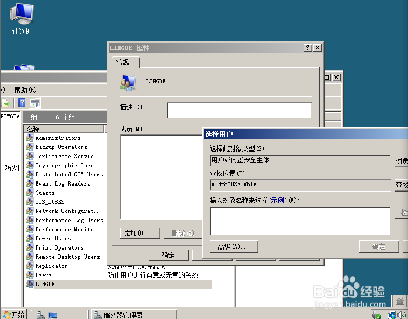The height and width of the screenshot is (319, 408).
Task: Click 确定 in the Select Users dialog
Action: coord(379,246)
